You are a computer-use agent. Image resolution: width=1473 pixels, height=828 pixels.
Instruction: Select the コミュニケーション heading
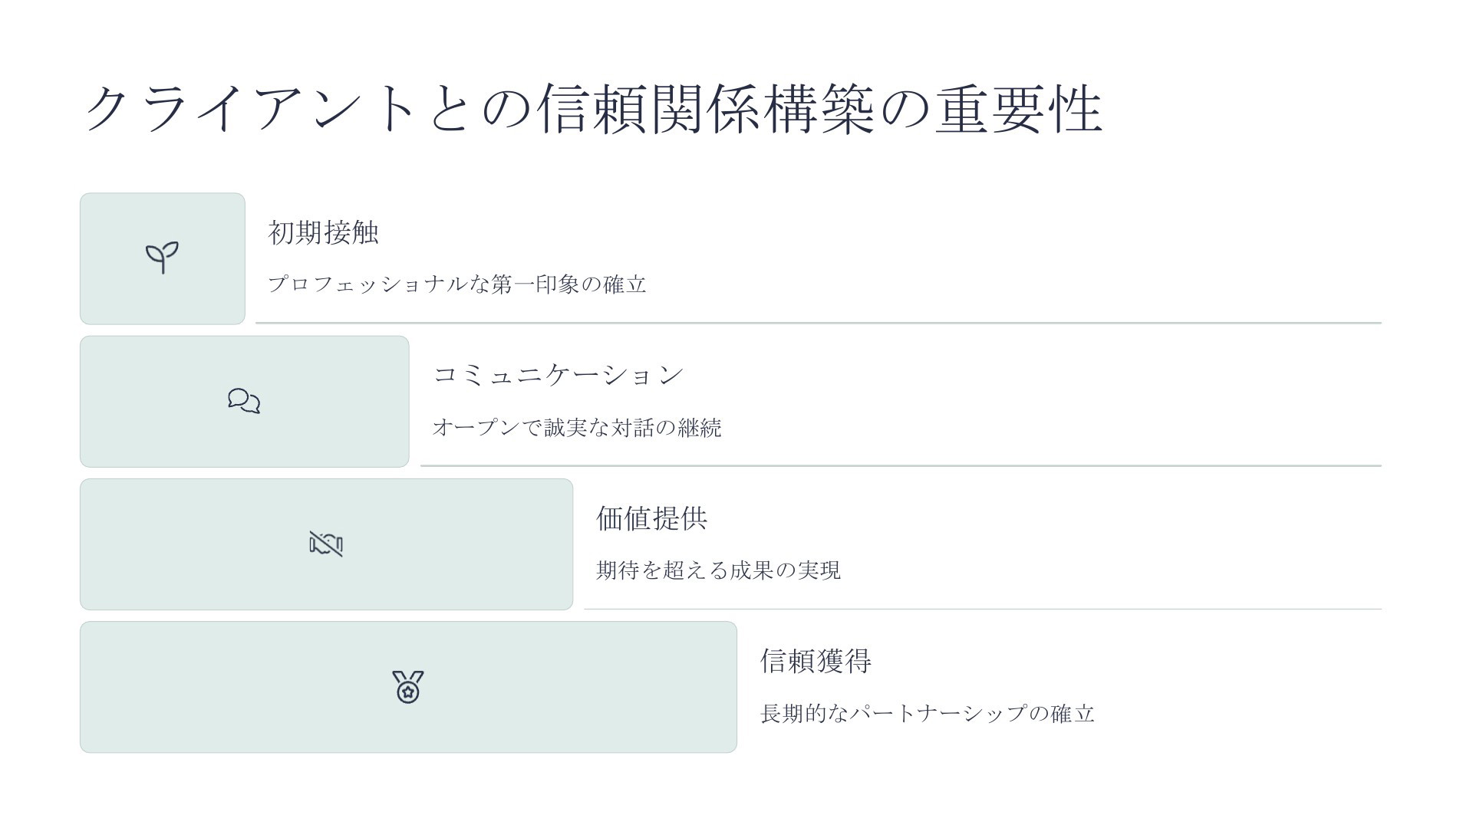pyautogui.click(x=558, y=375)
